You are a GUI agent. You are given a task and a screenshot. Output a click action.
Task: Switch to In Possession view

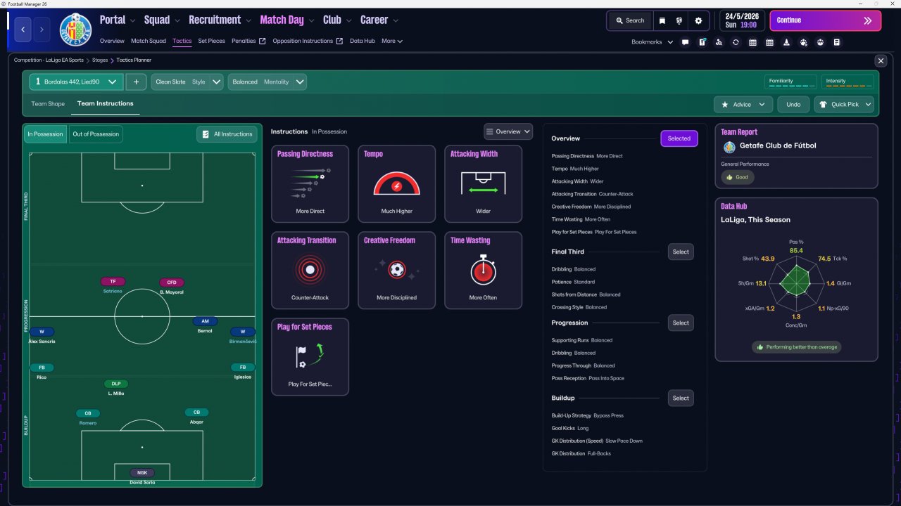click(x=45, y=134)
